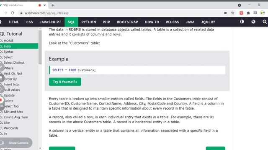The image size is (268, 150).
Task: Open the W3Schools search magnifier
Action: [265, 22]
